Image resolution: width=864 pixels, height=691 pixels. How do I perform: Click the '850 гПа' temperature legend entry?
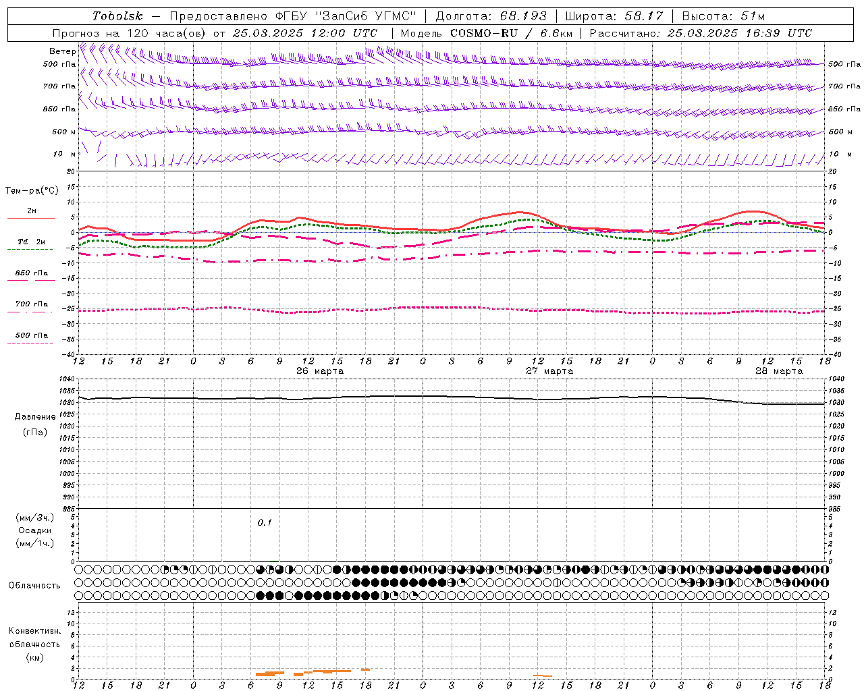click(32, 273)
